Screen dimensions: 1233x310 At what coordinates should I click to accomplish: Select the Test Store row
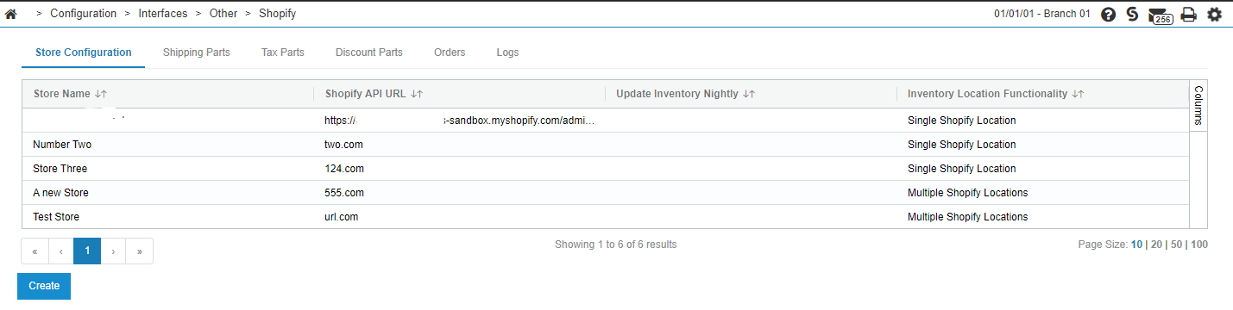pos(606,217)
